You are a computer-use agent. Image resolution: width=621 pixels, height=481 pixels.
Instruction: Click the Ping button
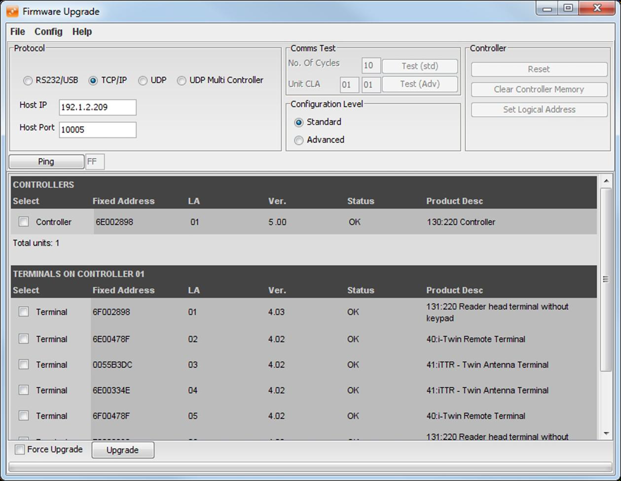(x=46, y=161)
